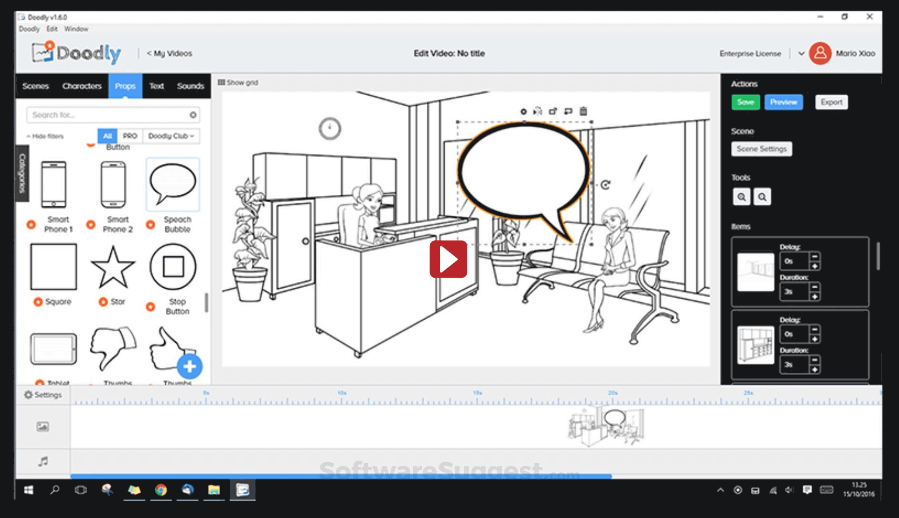Clear the prop search field icon
The height and width of the screenshot is (518, 899).
point(193,115)
